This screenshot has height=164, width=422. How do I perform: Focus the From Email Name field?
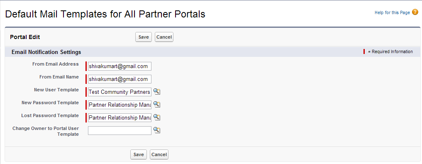pyautogui.click(x=120, y=79)
